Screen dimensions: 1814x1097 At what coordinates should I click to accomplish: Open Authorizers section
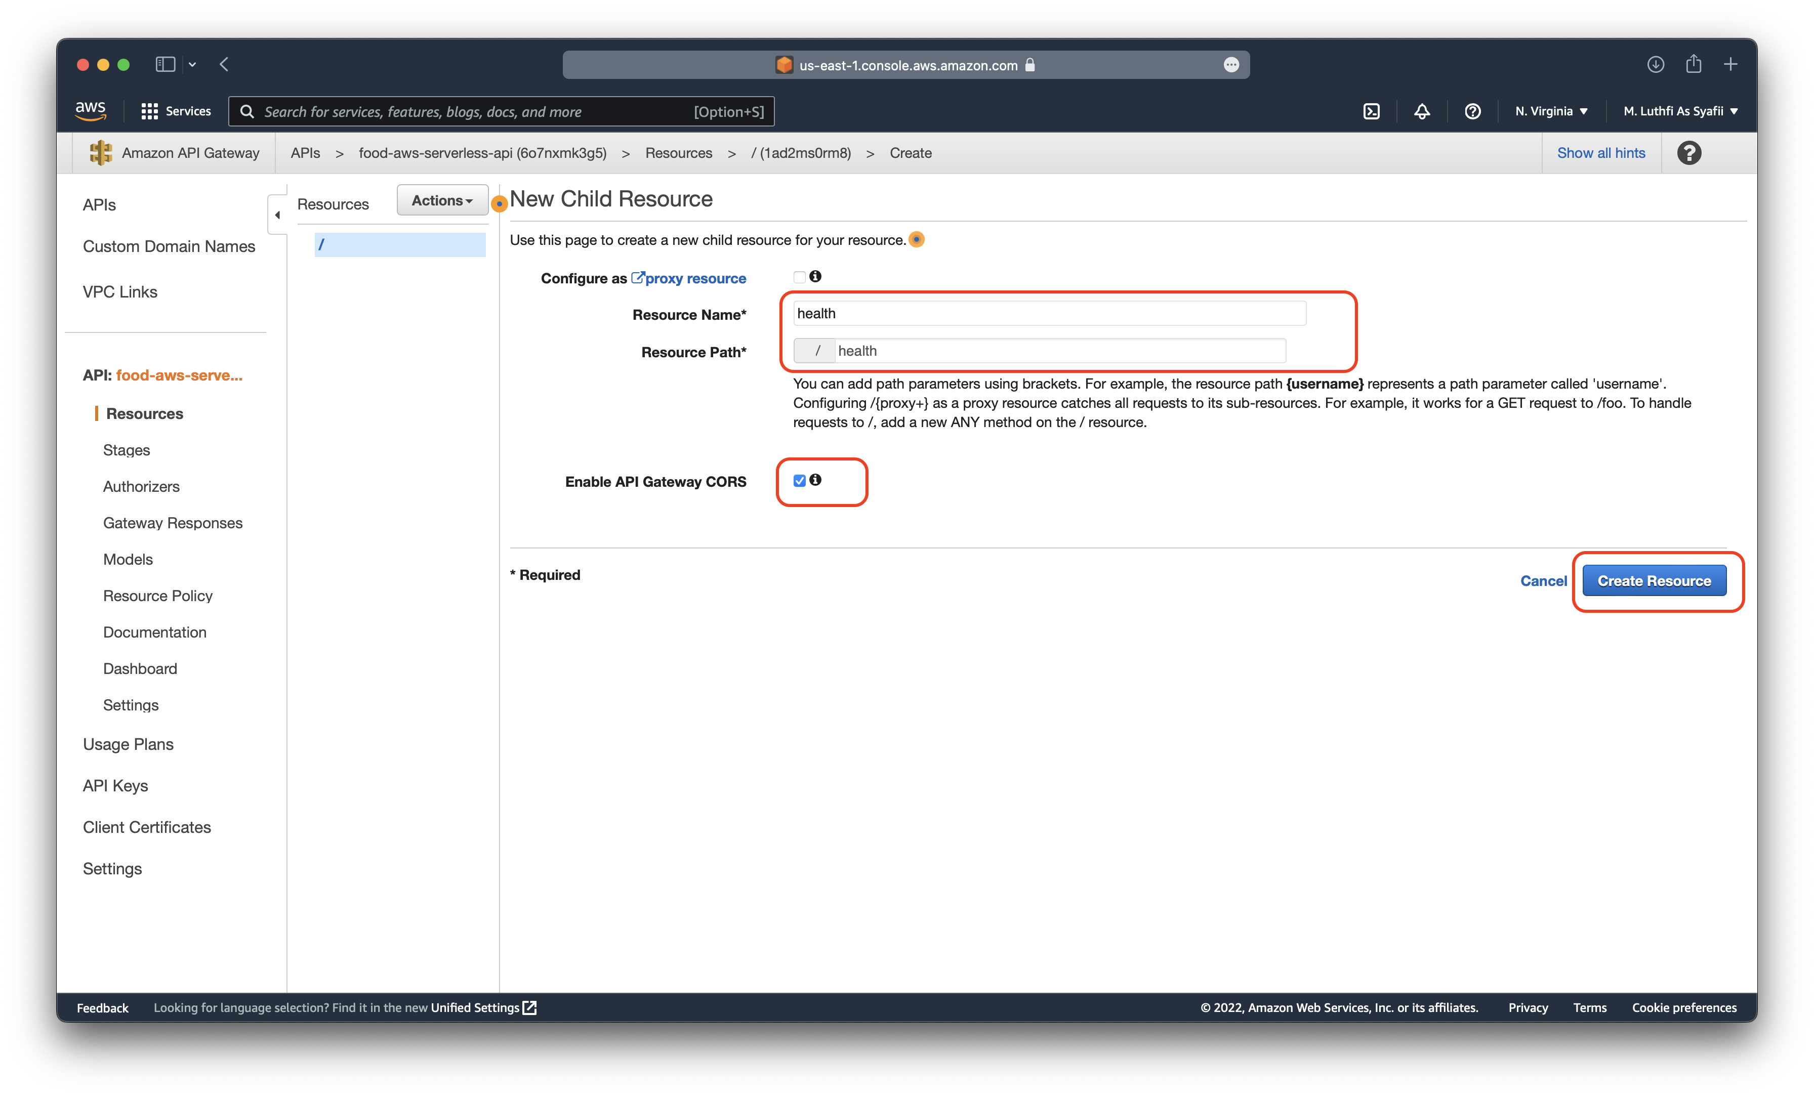tap(141, 487)
